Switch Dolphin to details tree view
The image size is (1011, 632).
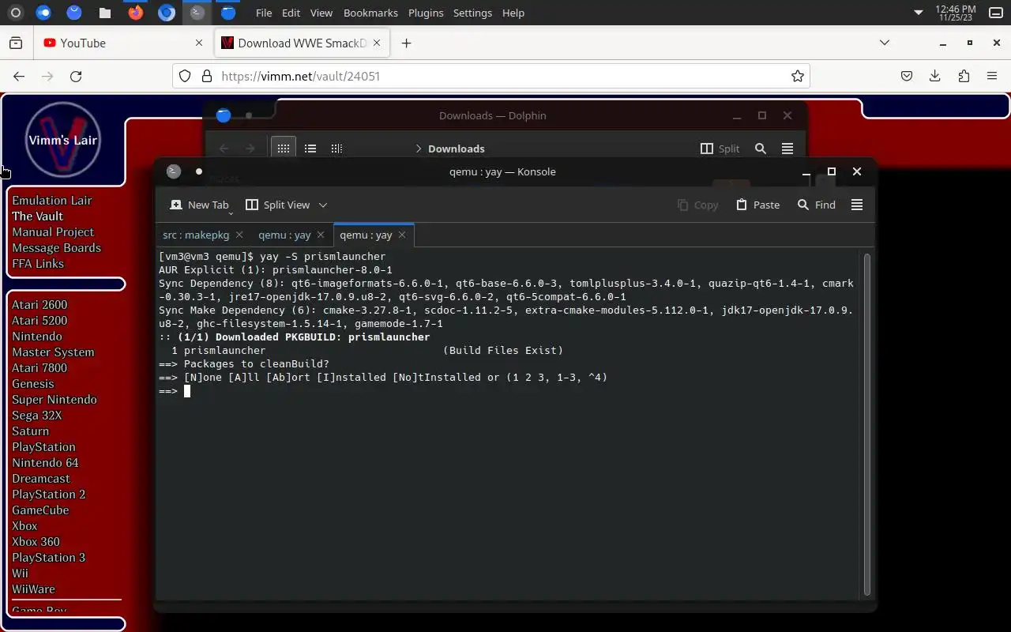[336, 149]
